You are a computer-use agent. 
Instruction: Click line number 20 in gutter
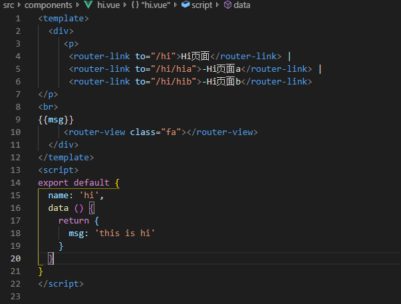(15, 259)
